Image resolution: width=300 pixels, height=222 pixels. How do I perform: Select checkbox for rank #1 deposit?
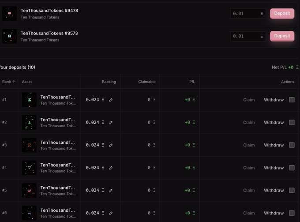coord(292,100)
